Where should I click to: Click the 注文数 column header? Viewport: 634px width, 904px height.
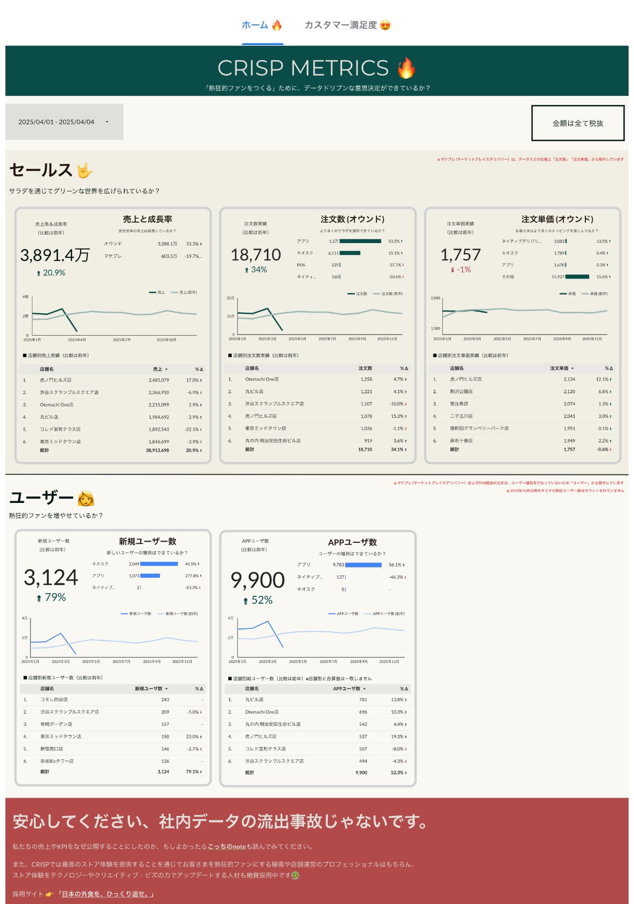(x=365, y=369)
